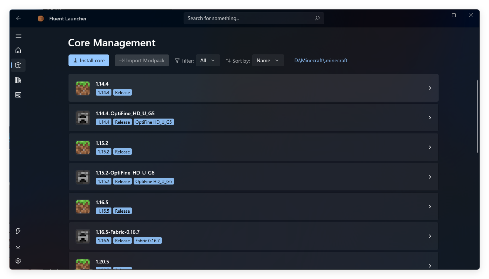
Task: Expand the 1.20.5 core chevron
Action: pyautogui.click(x=430, y=266)
